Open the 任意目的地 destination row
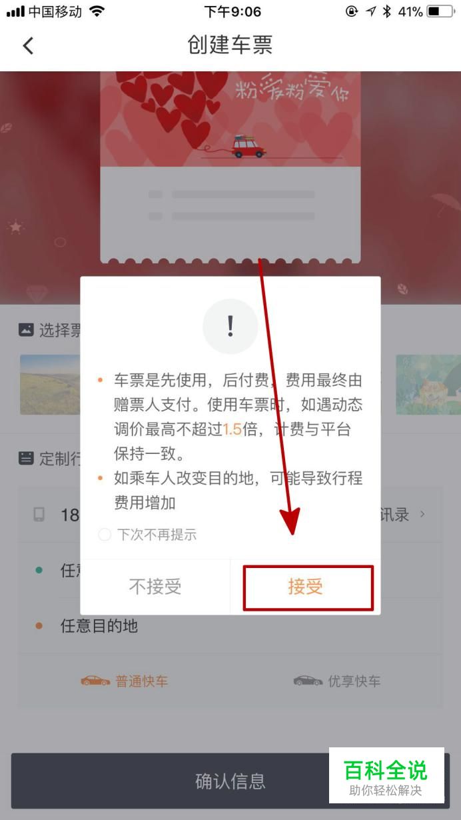The image size is (461, 820). [x=230, y=626]
